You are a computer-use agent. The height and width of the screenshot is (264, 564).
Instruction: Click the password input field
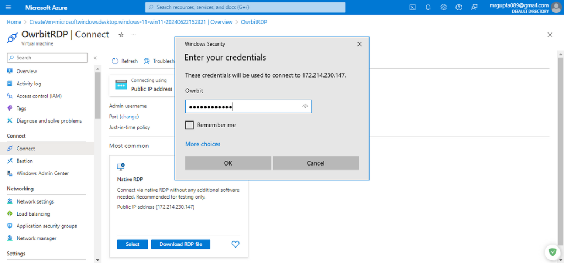click(x=242, y=106)
